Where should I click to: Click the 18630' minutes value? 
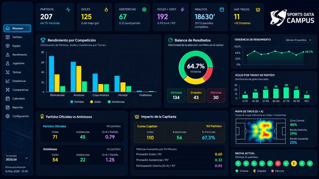(x=205, y=17)
